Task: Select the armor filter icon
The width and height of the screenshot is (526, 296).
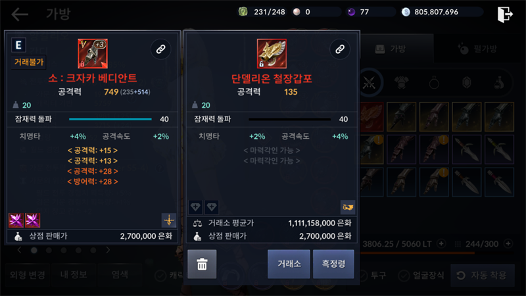Action: pyautogui.click(x=401, y=82)
